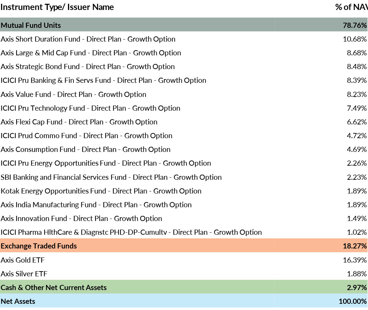Select the 1.88% value for Axis Silver ETF

tap(357, 274)
